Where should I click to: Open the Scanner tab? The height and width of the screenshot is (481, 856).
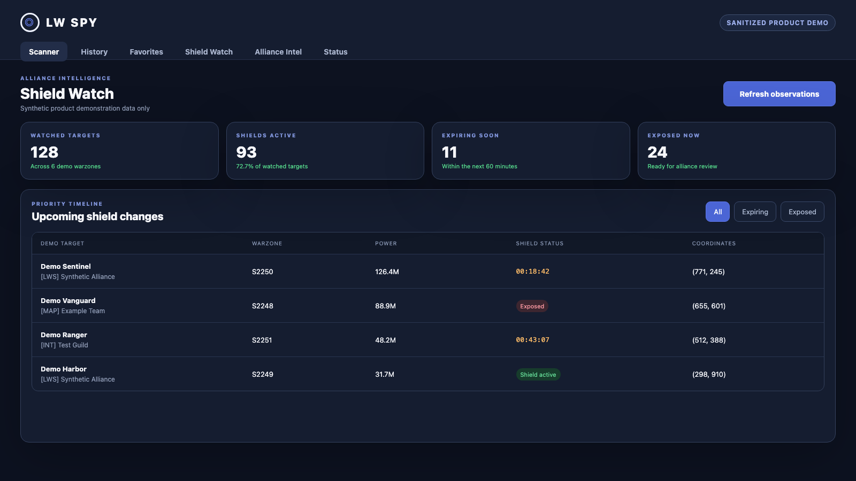pos(44,52)
